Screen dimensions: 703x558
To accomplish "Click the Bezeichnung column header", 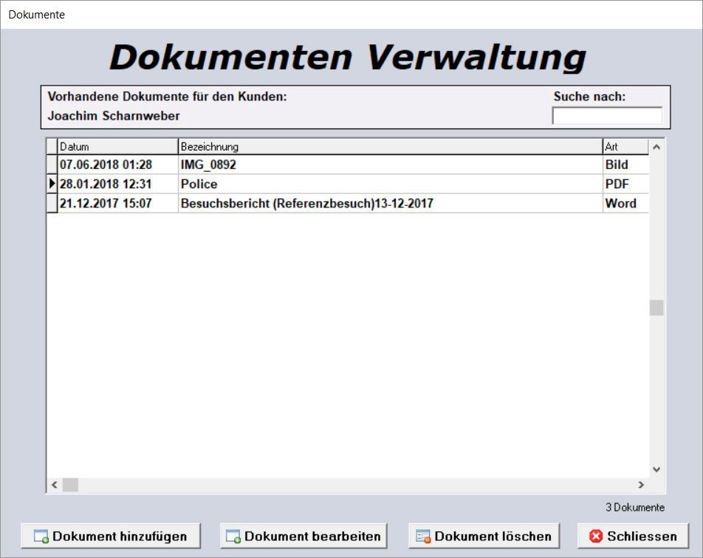I will (390, 147).
